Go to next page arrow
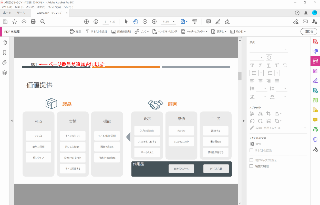Viewport: 320px width, 205px height. (96, 22)
